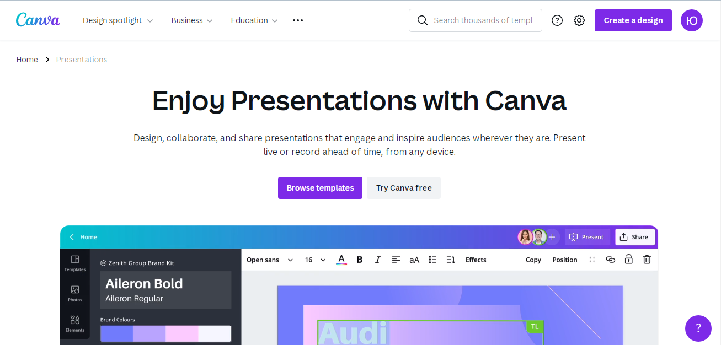721x345 pixels.
Task: Click the delete trash icon
Action: coord(647,259)
